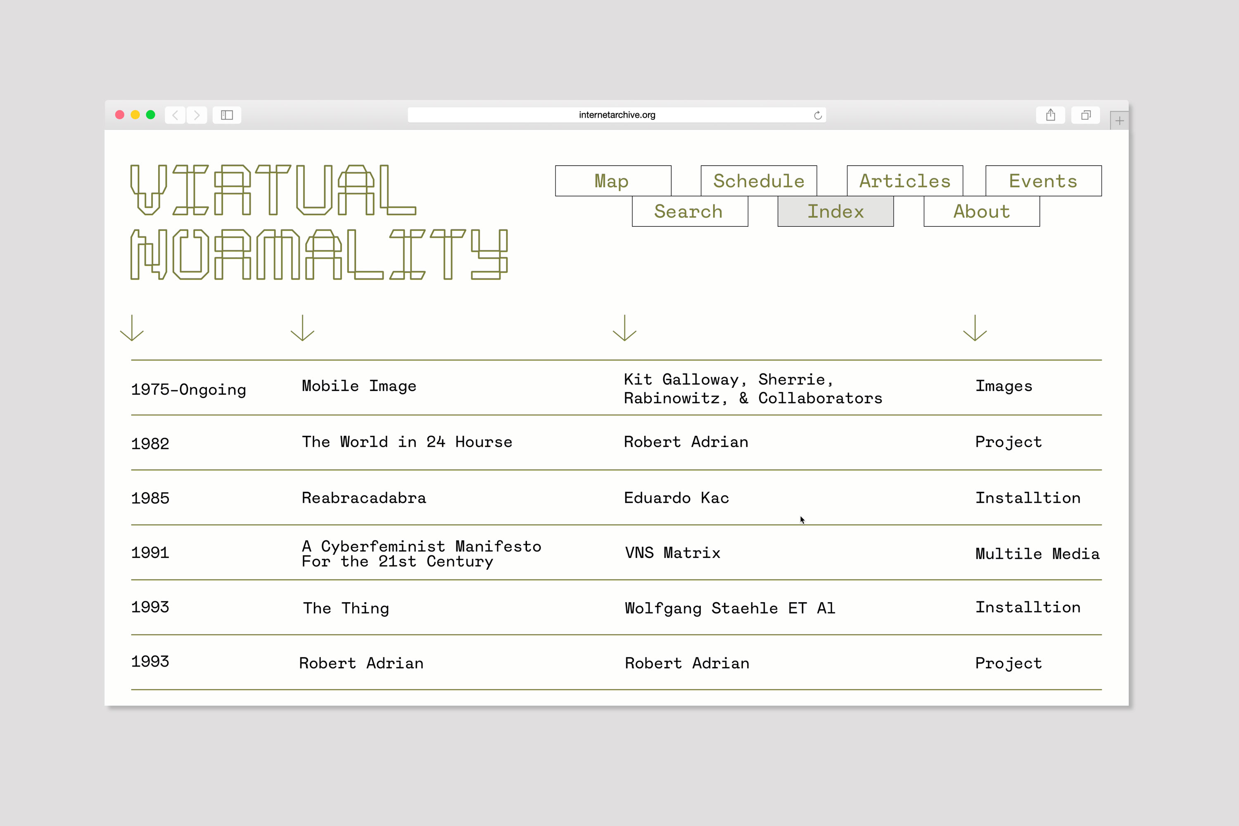Click the Search button
The width and height of the screenshot is (1239, 826).
click(690, 211)
